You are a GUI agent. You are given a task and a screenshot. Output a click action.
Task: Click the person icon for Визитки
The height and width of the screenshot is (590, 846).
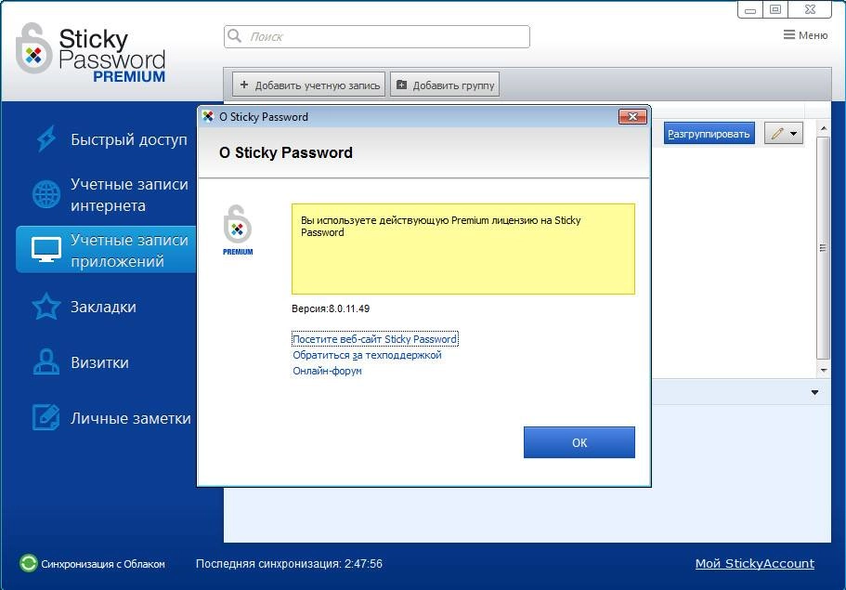pos(46,362)
